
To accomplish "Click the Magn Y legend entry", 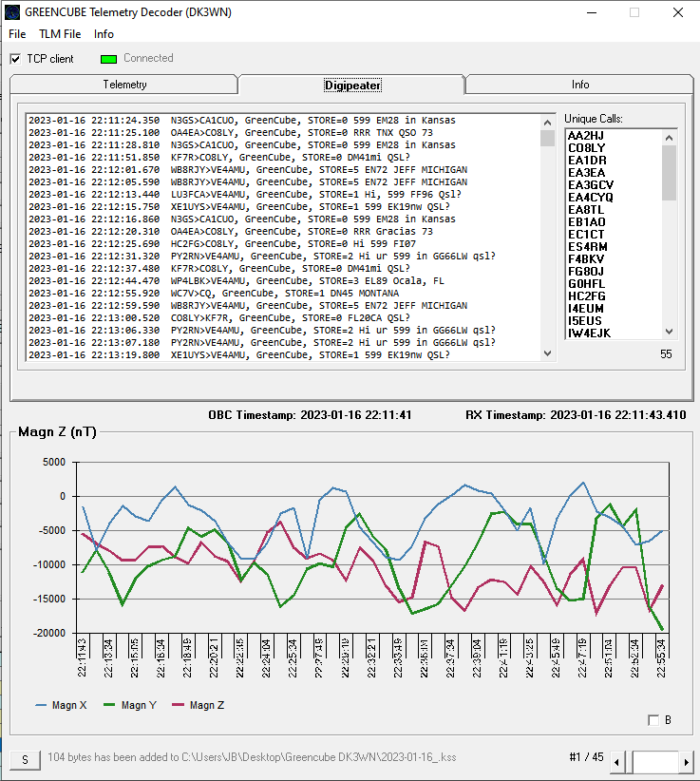I will coord(130,705).
